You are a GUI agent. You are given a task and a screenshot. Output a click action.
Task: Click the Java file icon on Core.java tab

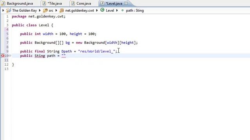click(73, 3)
